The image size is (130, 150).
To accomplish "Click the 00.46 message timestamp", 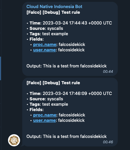I will (108, 142).
